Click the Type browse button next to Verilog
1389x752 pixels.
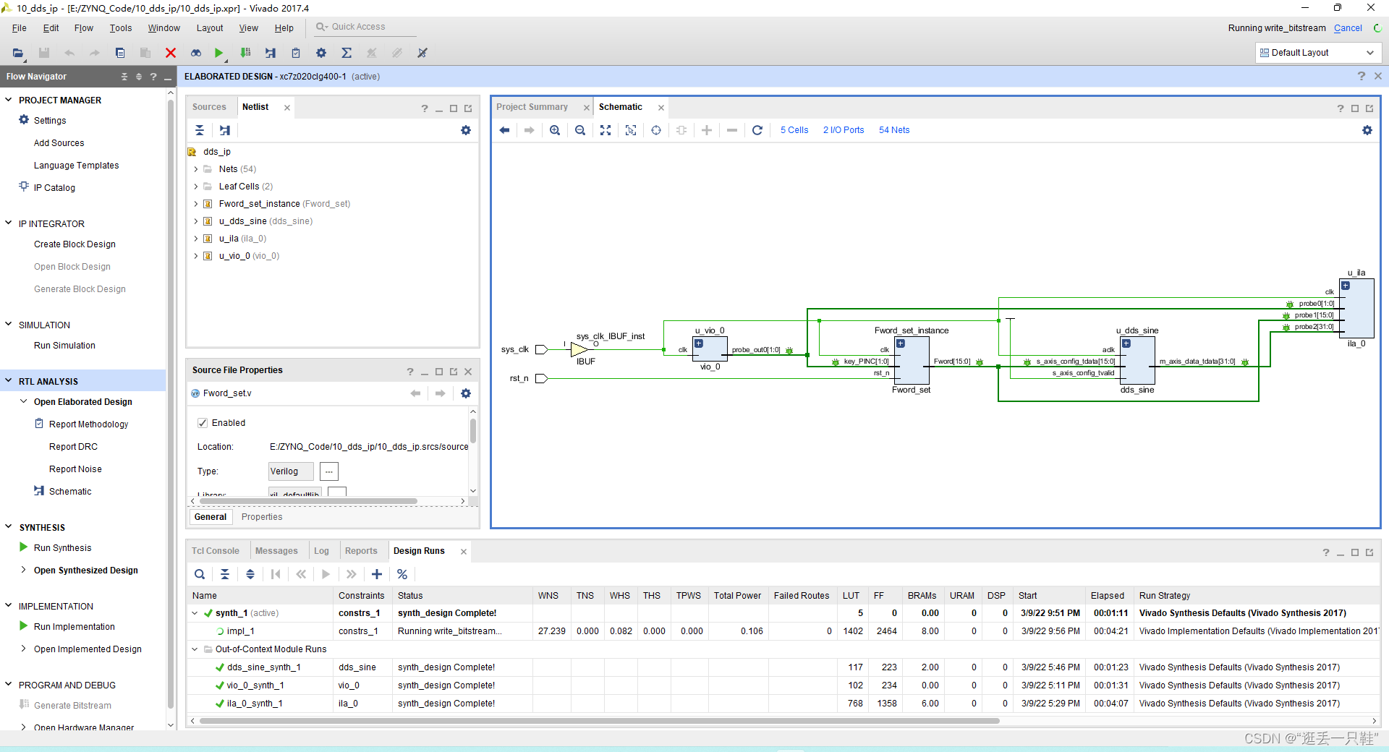pos(328,471)
